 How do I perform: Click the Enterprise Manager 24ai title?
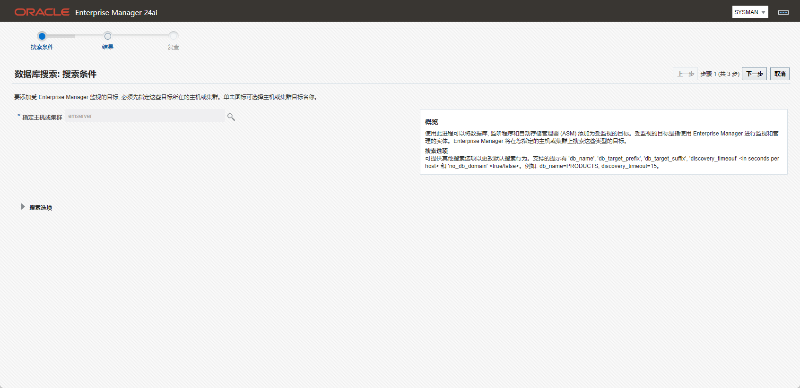[116, 12]
